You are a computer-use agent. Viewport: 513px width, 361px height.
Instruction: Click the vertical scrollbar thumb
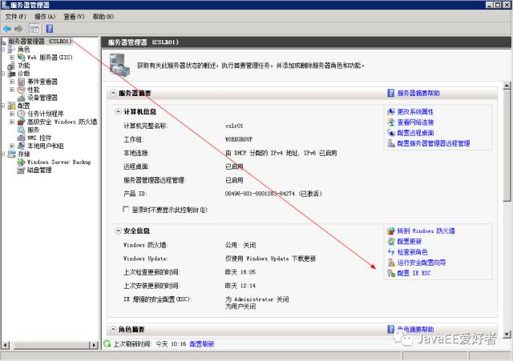coord(507,146)
